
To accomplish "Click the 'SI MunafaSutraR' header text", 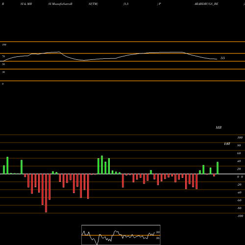I will tap(60, 4).
